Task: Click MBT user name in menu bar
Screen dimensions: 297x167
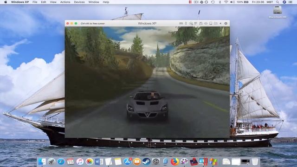Action: 270,2
